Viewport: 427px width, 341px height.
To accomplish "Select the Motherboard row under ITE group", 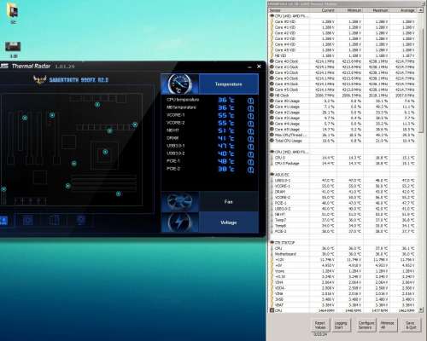I will 342,254.
